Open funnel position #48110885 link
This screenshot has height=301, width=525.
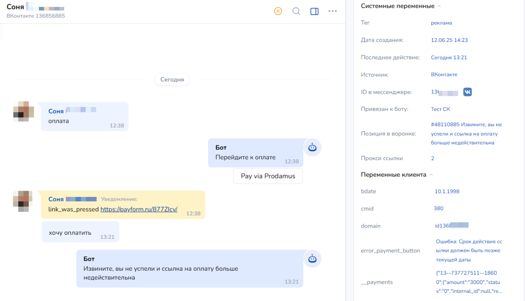pyautogui.click(x=466, y=134)
